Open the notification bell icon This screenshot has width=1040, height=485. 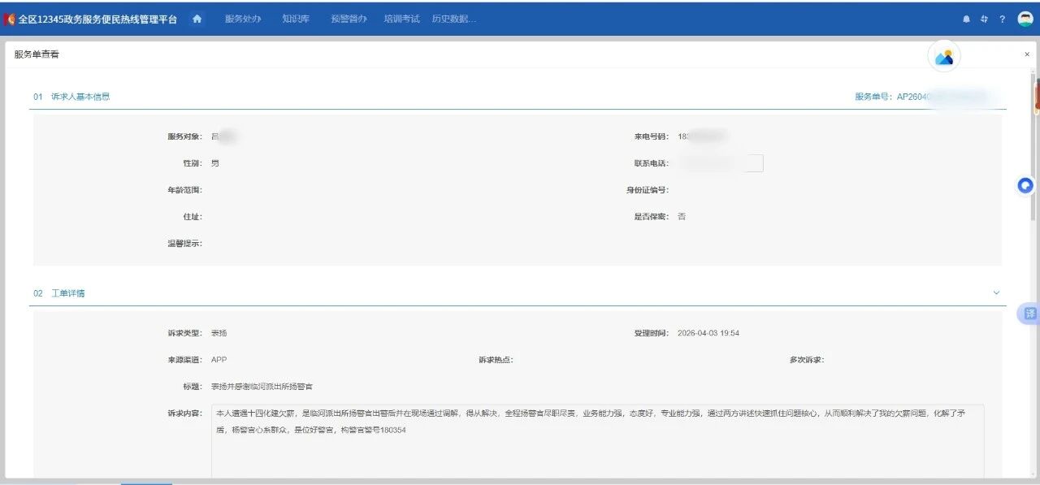966,19
